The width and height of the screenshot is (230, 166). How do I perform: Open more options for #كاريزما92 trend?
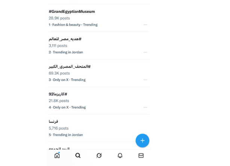pos(145,107)
